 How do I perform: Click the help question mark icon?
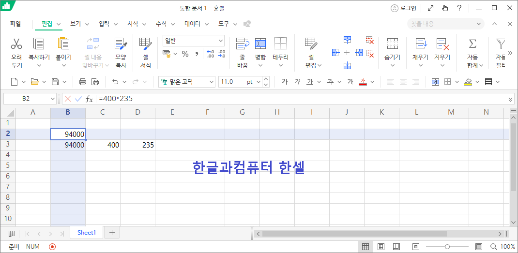pyautogui.click(x=459, y=8)
